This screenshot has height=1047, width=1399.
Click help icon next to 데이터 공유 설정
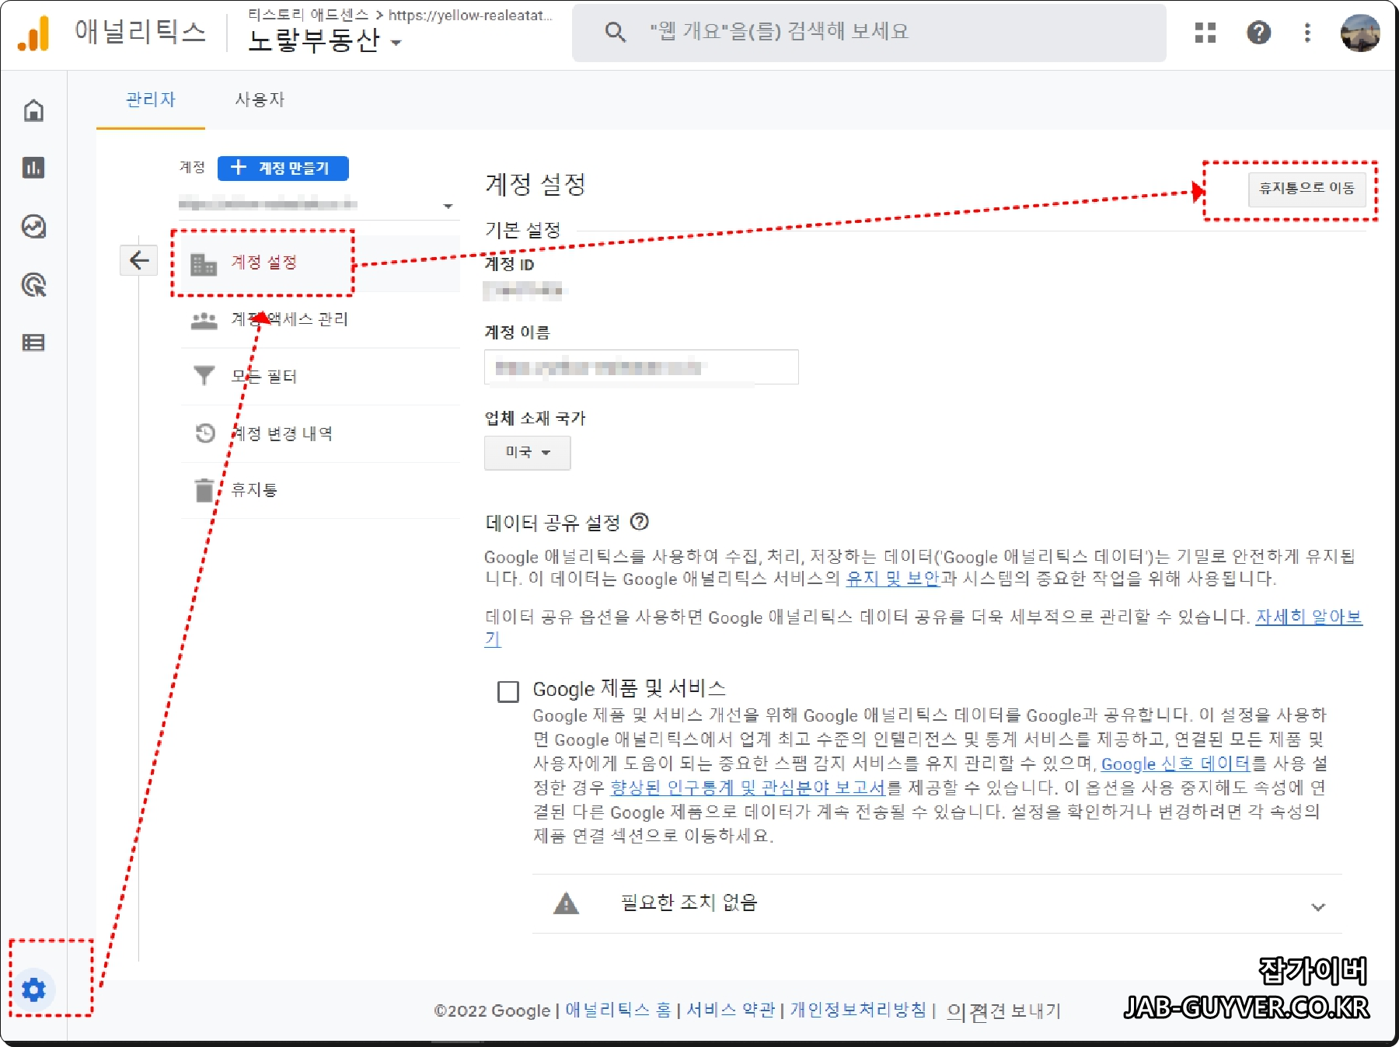pyautogui.click(x=640, y=521)
